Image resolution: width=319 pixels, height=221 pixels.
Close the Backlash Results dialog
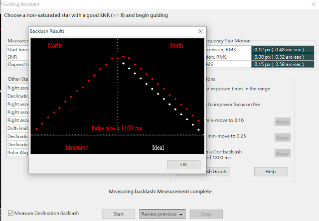tap(200, 31)
